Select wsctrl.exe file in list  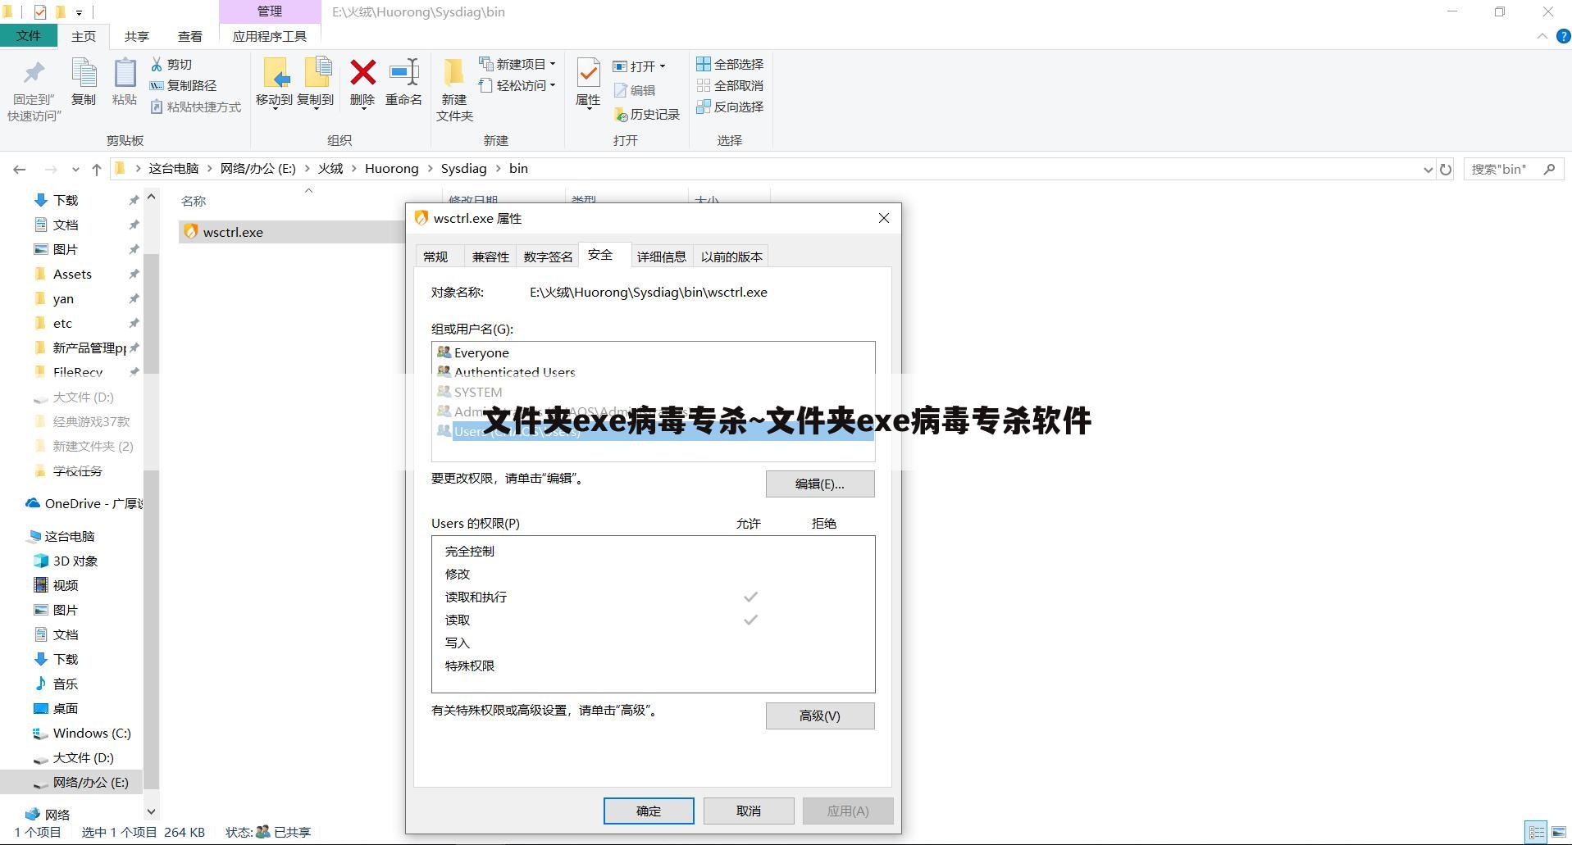(233, 232)
